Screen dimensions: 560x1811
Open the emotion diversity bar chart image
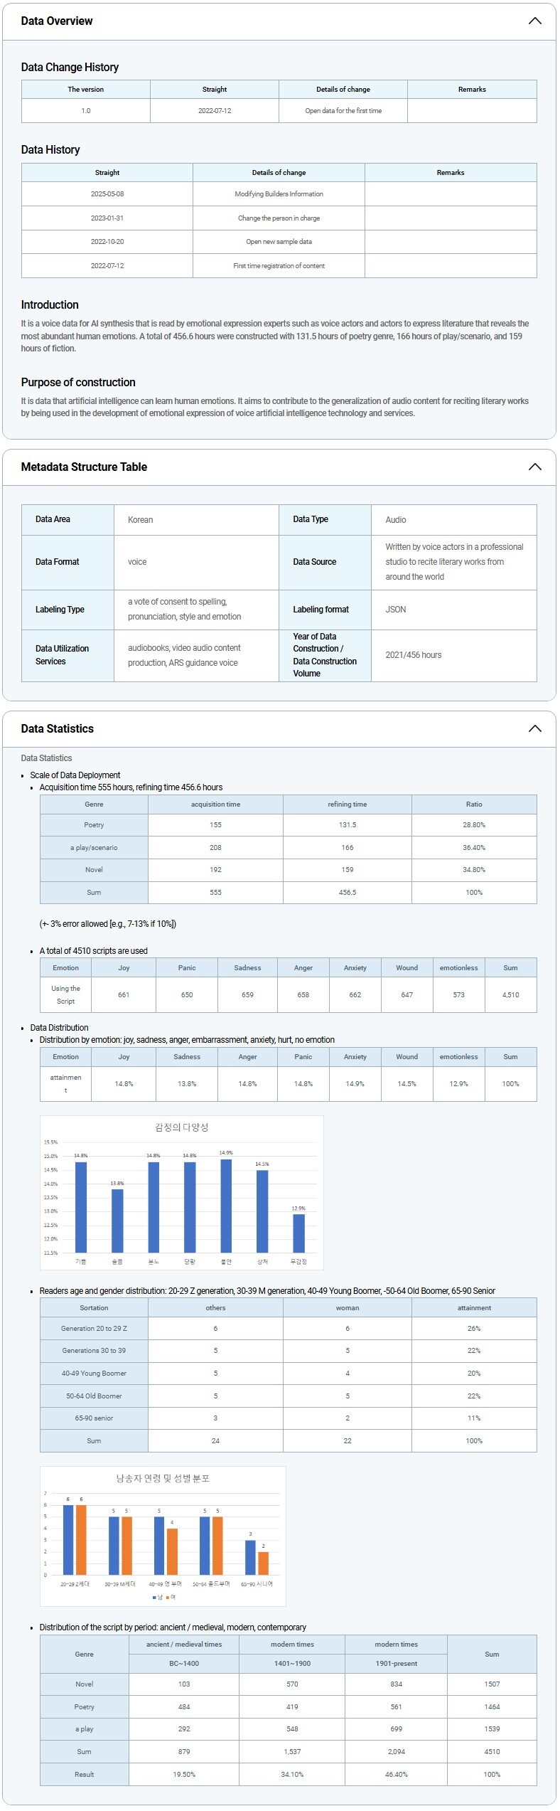pyautogui.click(x=181, y=1192)
